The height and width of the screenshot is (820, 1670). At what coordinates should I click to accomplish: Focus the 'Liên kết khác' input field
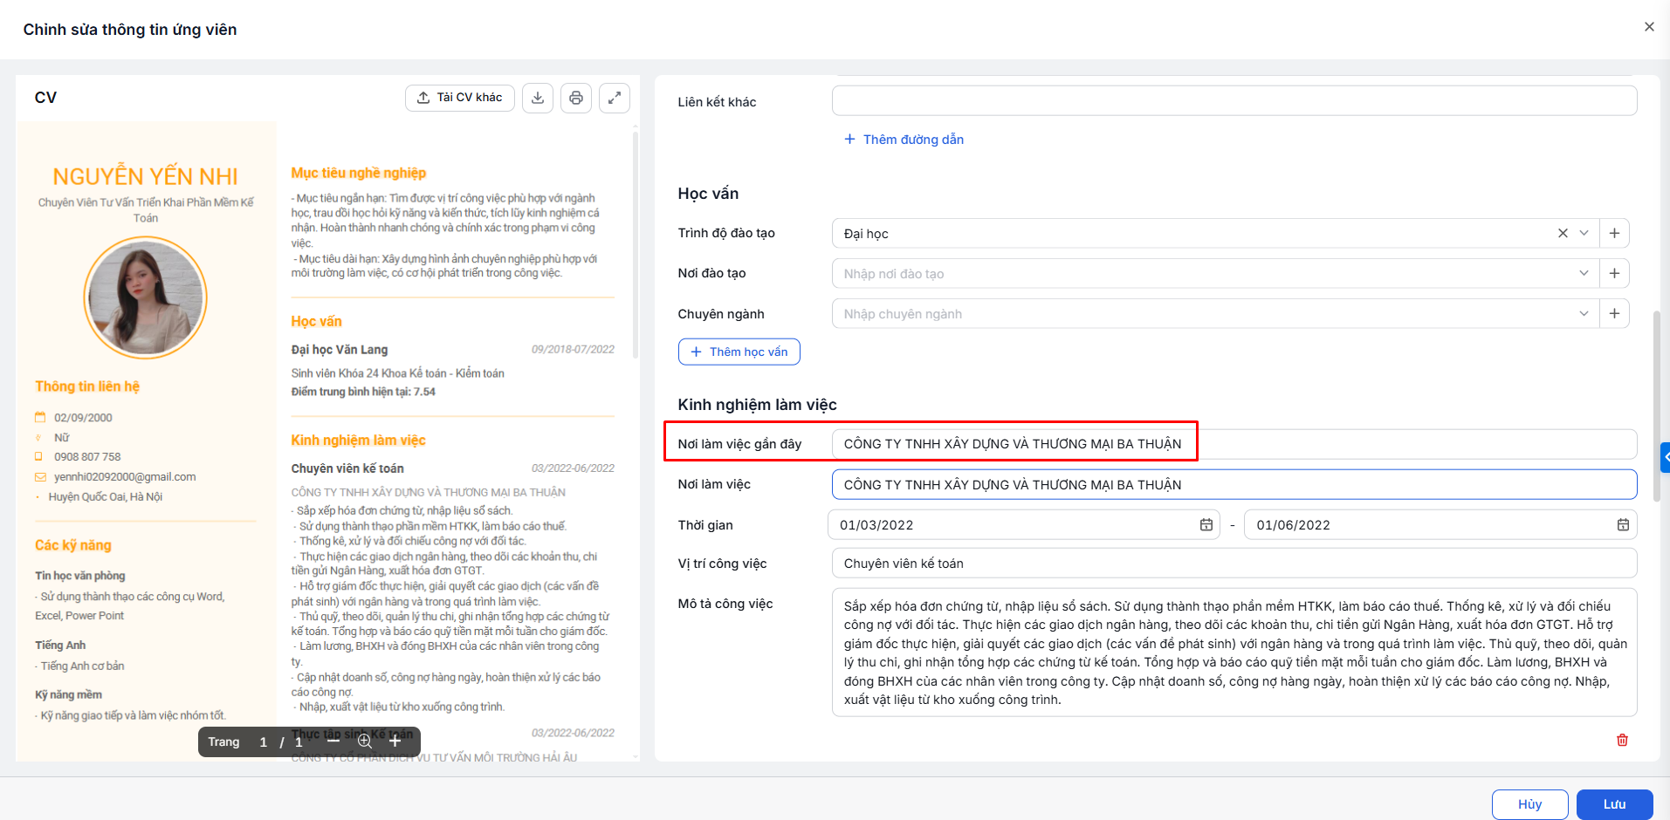pyautogui.click(x=1234, y=101)
